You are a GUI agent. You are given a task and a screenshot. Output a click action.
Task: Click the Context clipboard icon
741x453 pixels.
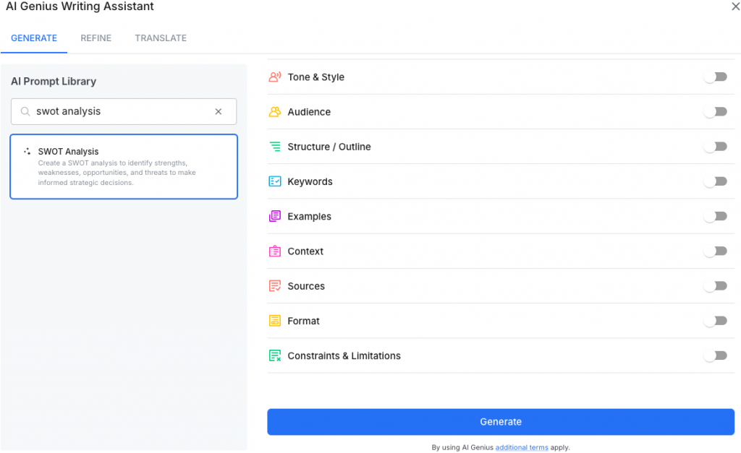click(274, 251)
